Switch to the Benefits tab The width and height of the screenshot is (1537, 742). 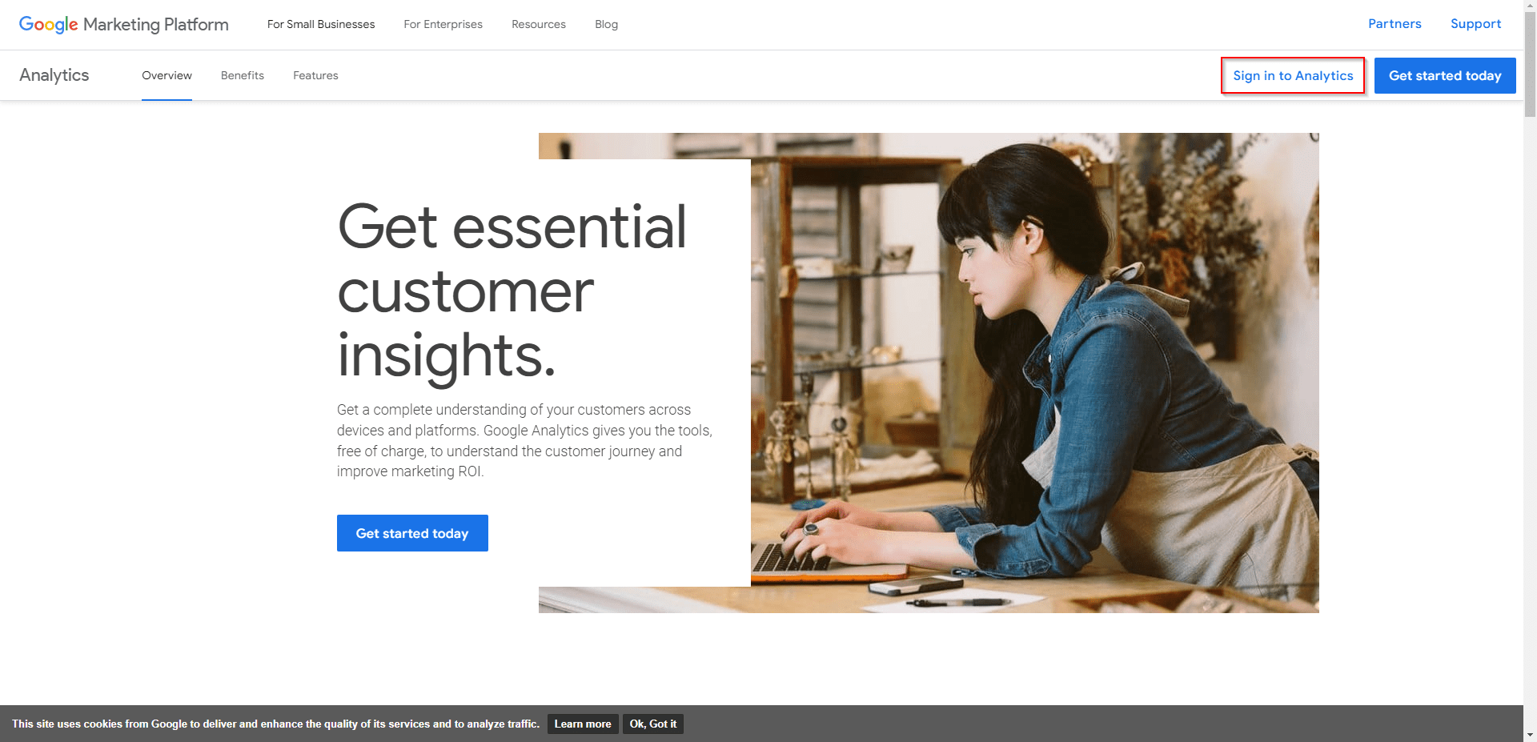tap(243, 75)
